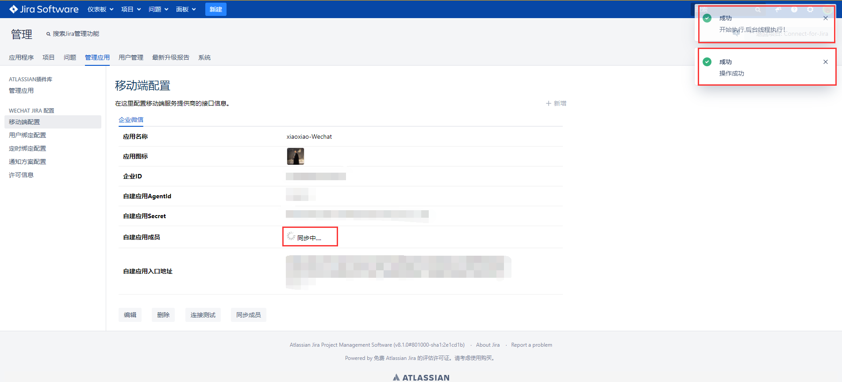The width and height of the screenshot is (842, 382).
Task: Select the 企业微信 tab
Action: (x=131, y=120)
